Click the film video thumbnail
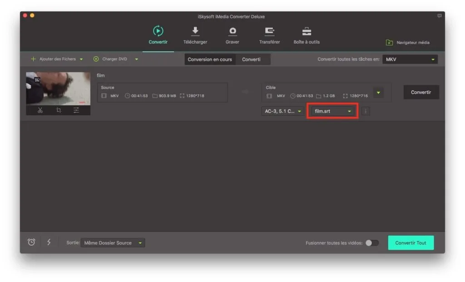Screen dimensions: 465x282 pos(58,89)
